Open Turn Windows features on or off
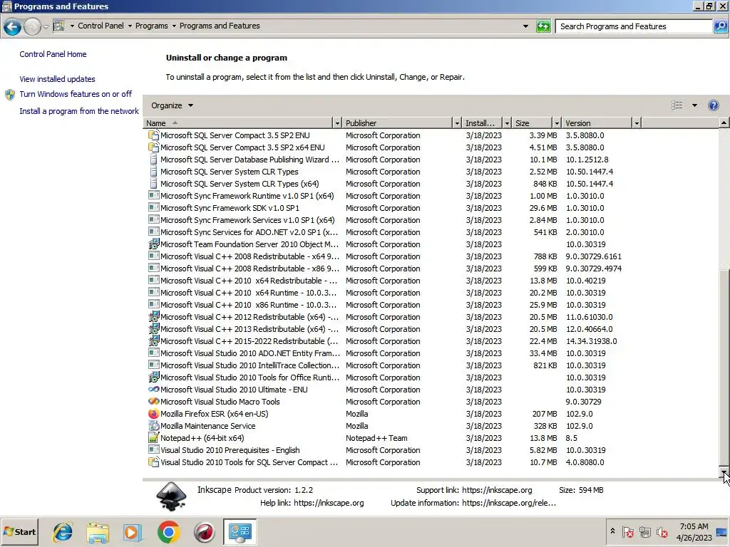Screen dimensions: 730x547 (x=76, y=94)
